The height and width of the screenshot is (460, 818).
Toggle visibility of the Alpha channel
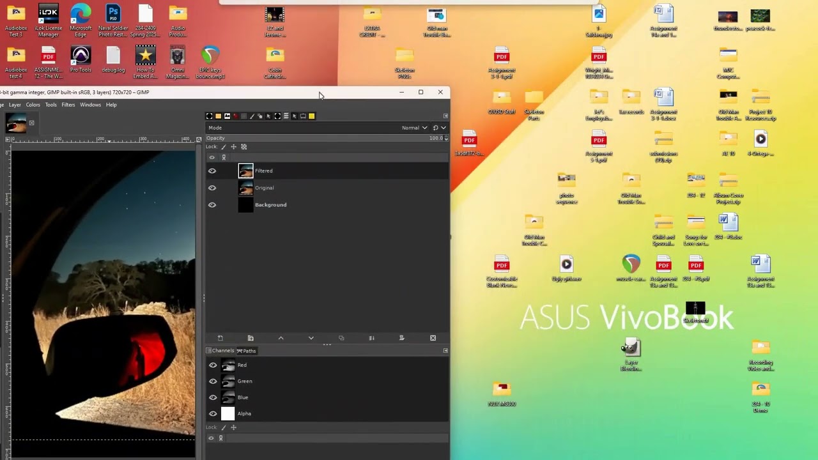click(213, 413)
